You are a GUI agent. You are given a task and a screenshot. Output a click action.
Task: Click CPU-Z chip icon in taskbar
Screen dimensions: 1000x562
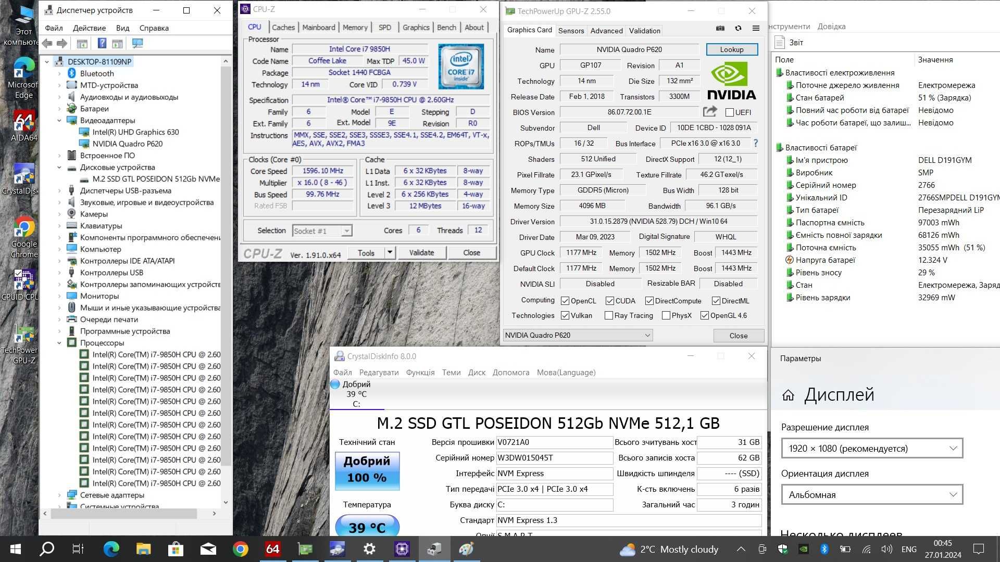pos(402,548)
